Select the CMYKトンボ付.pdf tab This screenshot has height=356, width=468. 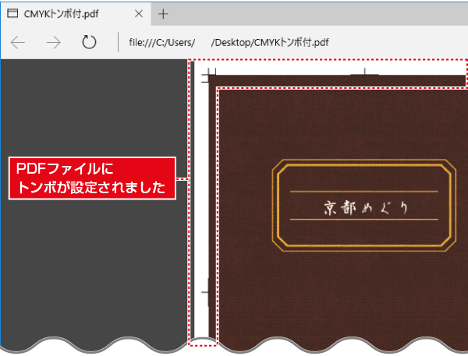(76, 14)
